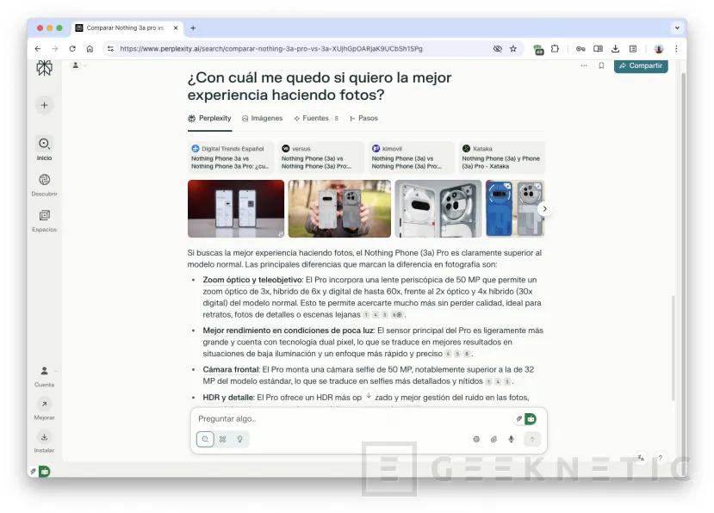Open a new browser tab
Viewport: 714px width, 513px height.
[x=193, y=28]
